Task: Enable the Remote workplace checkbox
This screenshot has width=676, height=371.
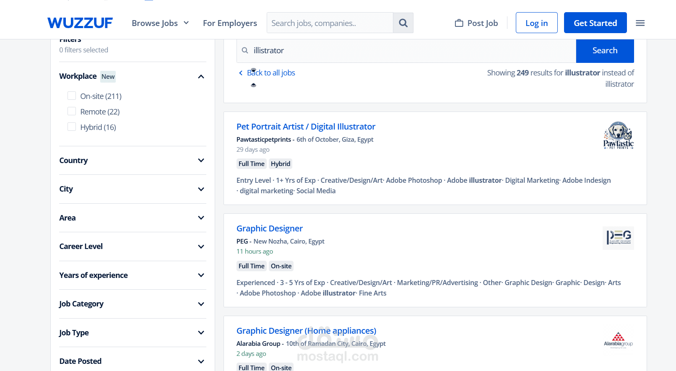Action: tap(72, 112)
